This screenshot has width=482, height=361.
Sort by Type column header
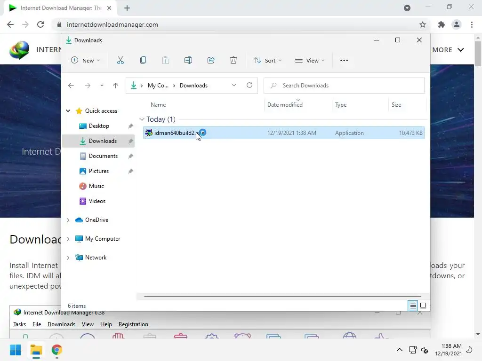click(341, 105)
